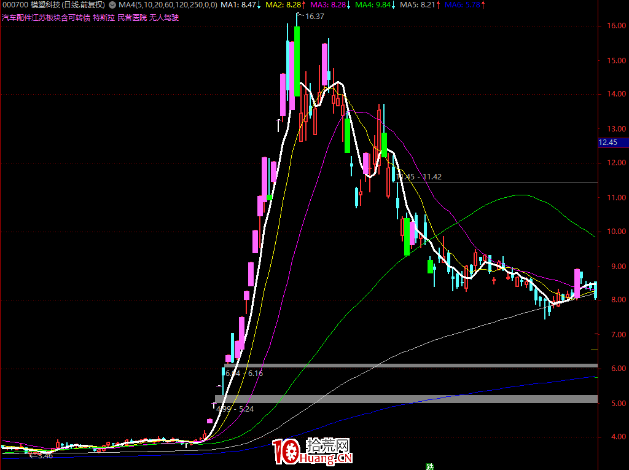Screen dimensions: 629x470
Task: Click the blue MA6 legend entry
Action: point(464,5)
